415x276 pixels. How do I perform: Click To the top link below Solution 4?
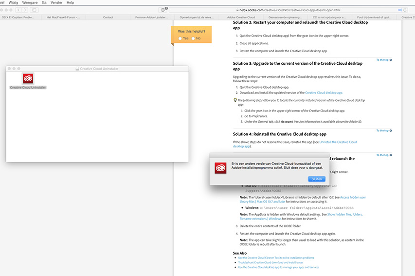pos(384,155)
